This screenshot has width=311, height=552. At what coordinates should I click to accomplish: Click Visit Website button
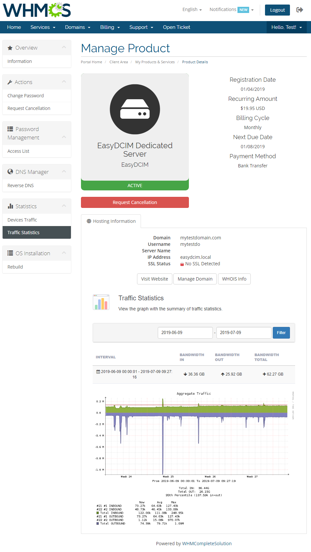[155, 279]
